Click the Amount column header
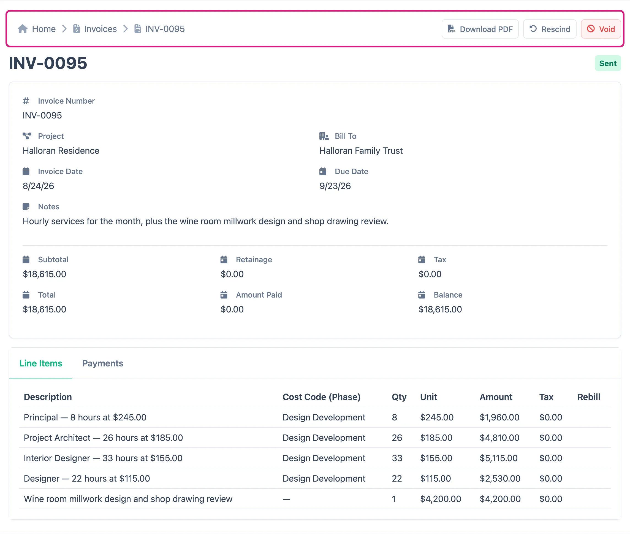This screenshot has width=630, height=540. 496,397
